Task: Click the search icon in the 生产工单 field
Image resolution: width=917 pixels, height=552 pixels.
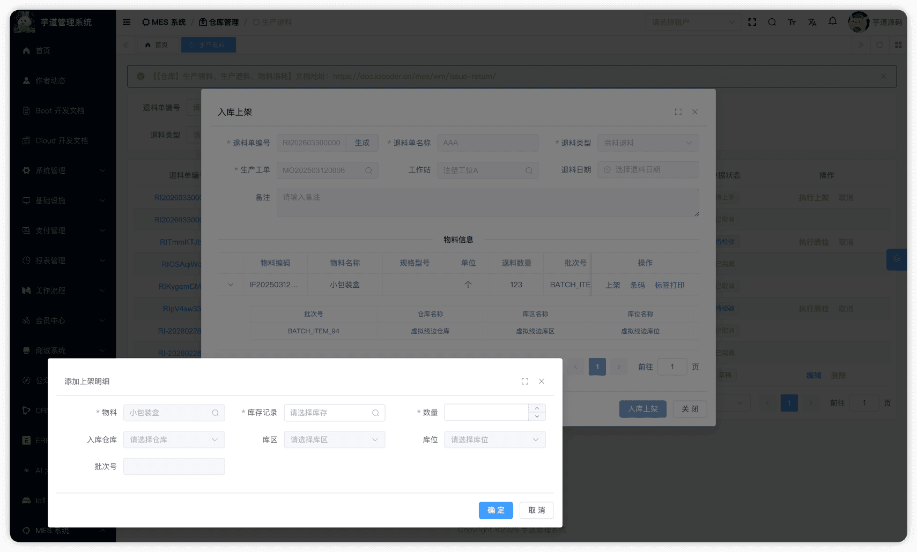Action: [368, 170]
